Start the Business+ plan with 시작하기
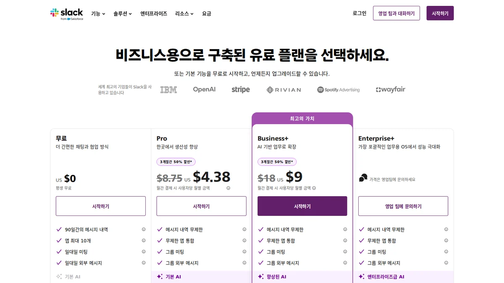Image resolution: width=504 pixels, height=283 pixels. 302,206
